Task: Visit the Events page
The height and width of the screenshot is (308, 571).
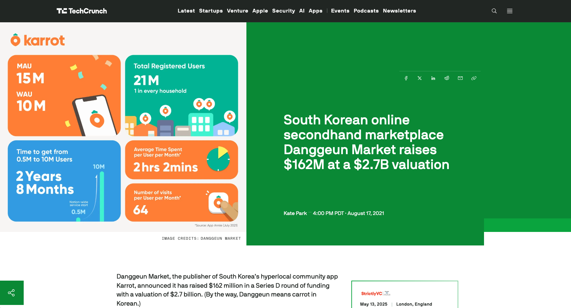Action: (x=340, y=11)
